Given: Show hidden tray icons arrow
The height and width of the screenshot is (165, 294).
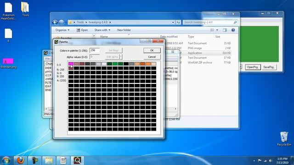Looking at the screenshot, I should tap(254, 161).
